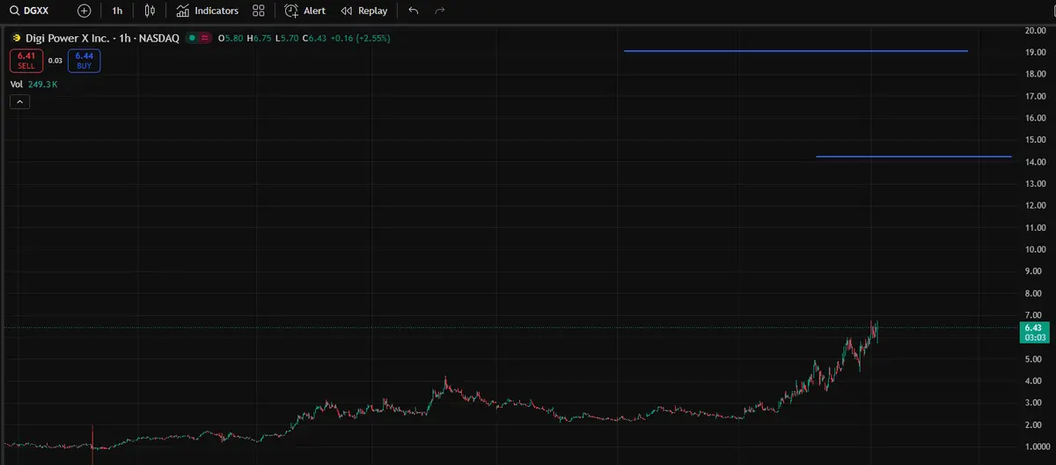The image size is (1056, 465).
Task: Click the 20.00 price scale label
Action: point(1035,30)
